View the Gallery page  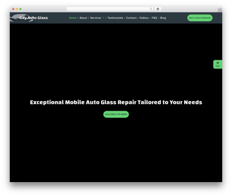coord(144,18)
